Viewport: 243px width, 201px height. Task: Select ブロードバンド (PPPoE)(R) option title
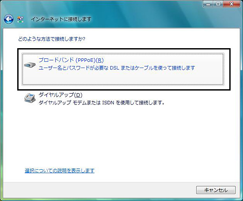click(x=71, y=60)
